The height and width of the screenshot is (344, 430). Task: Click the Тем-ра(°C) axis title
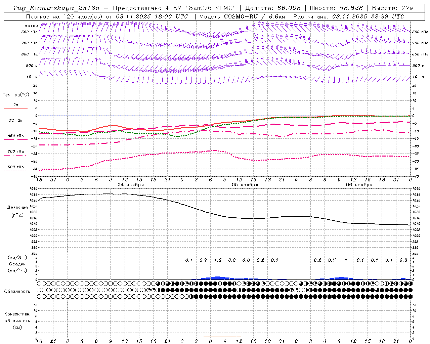[16, 95]
